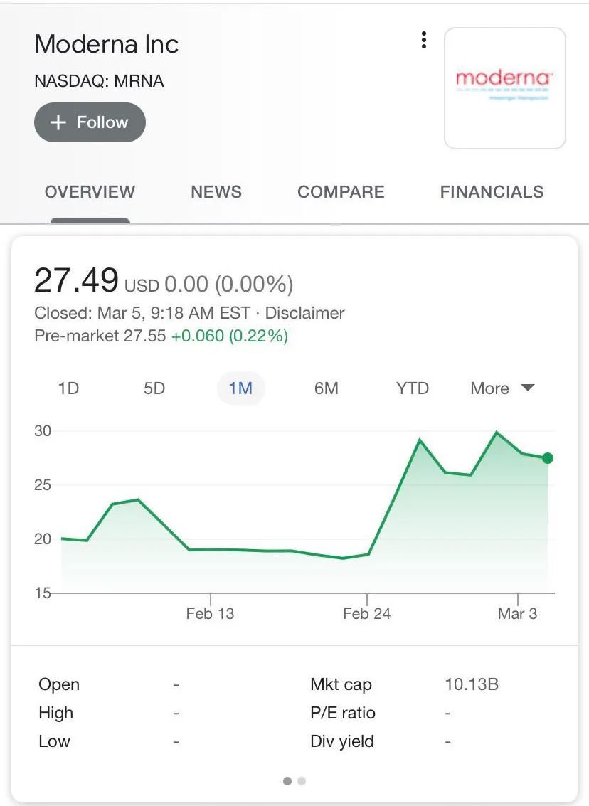589x806 pixels.
Task: Select the first stats page indicator dot
Action: (287, 781)
